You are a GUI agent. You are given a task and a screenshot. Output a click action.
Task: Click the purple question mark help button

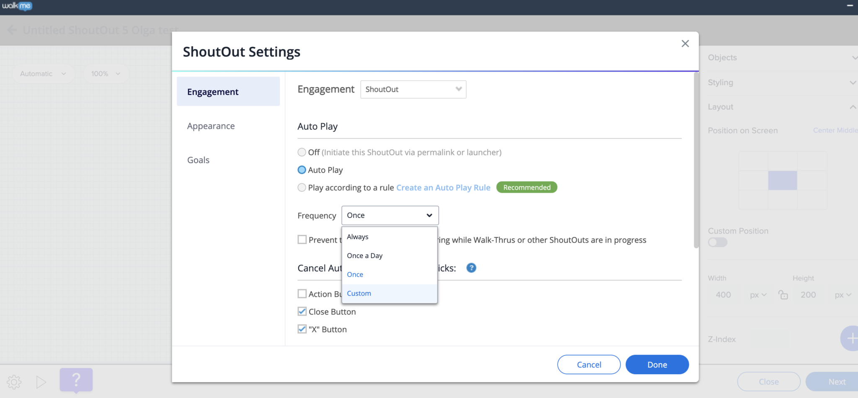click(76, 380)
